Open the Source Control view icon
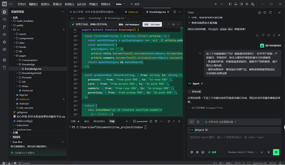Viewport: 285px width, 165px height. click(x=5, y=27)
